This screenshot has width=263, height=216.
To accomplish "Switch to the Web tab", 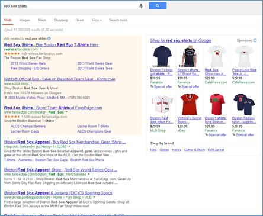I will (x=8, y=20).
